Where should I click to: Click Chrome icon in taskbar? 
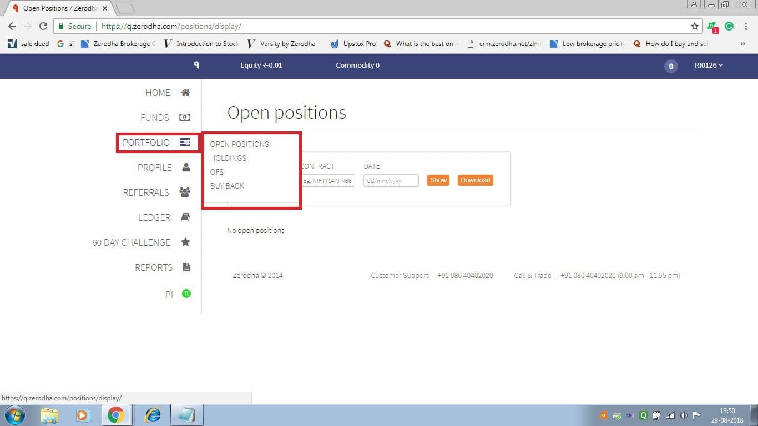115,415
